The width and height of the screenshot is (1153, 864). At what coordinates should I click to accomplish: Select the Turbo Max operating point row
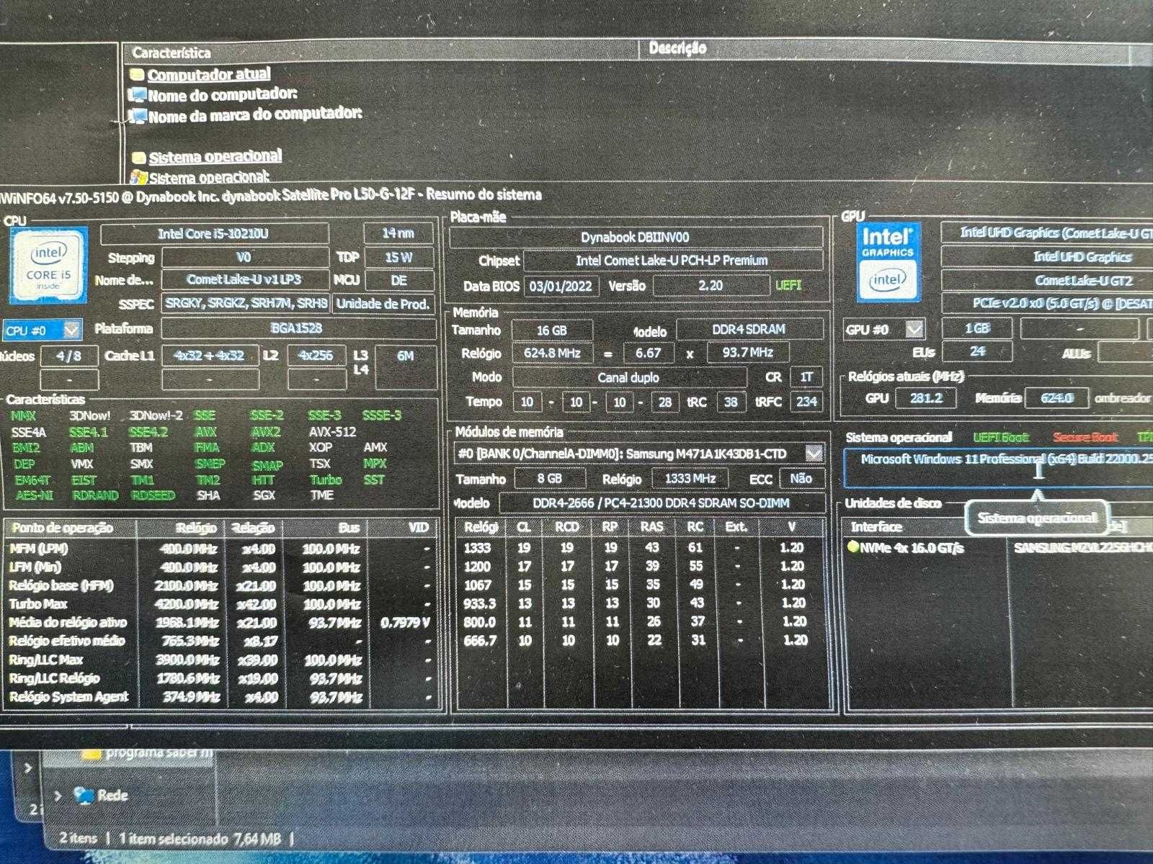(x=221, y=604)
